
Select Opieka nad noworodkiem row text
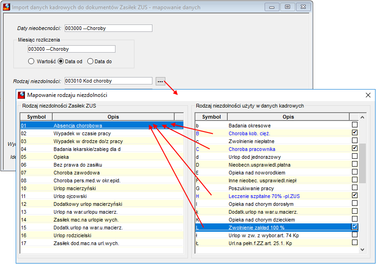click(x=257, y=173)
